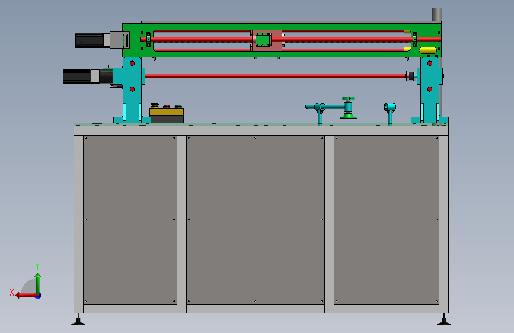
Task: Select the lower black servo motor
Action: (76, 76)
